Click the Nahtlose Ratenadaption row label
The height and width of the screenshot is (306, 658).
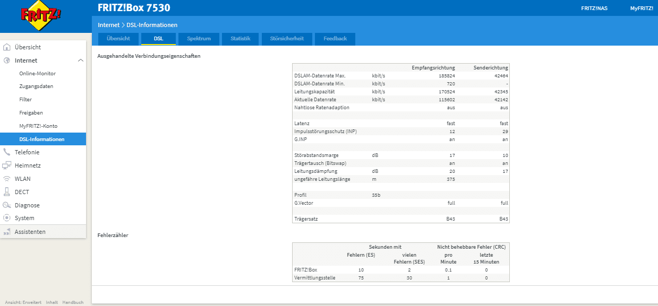321,108
